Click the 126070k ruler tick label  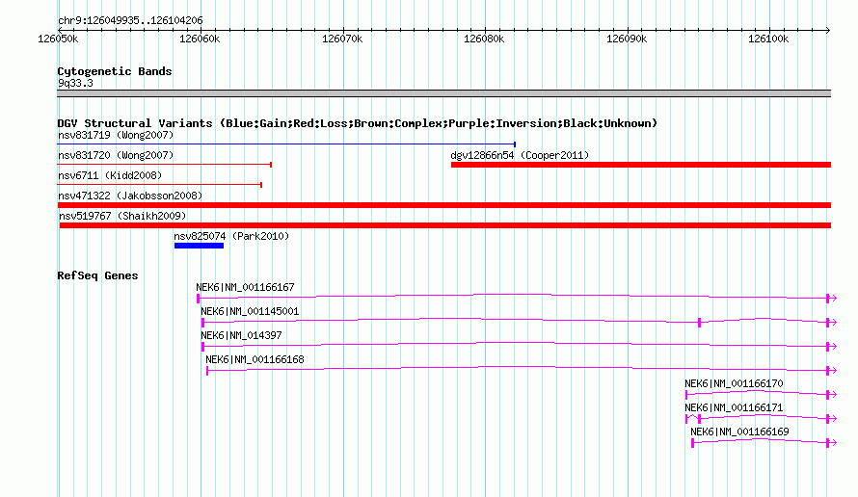click(x=342, y=39)
